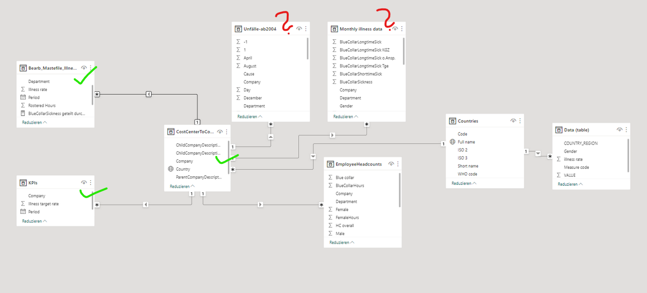Click the table icon of Unfälle-ab2004
The image size is (647, 293).
click(238, 29)
